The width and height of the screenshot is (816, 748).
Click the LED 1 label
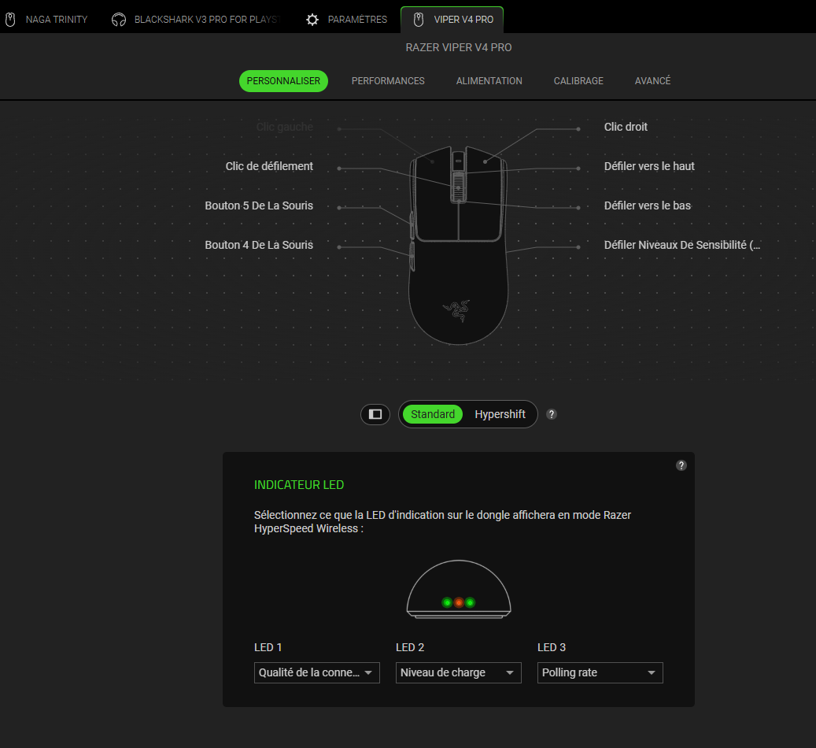coord(268,647)
